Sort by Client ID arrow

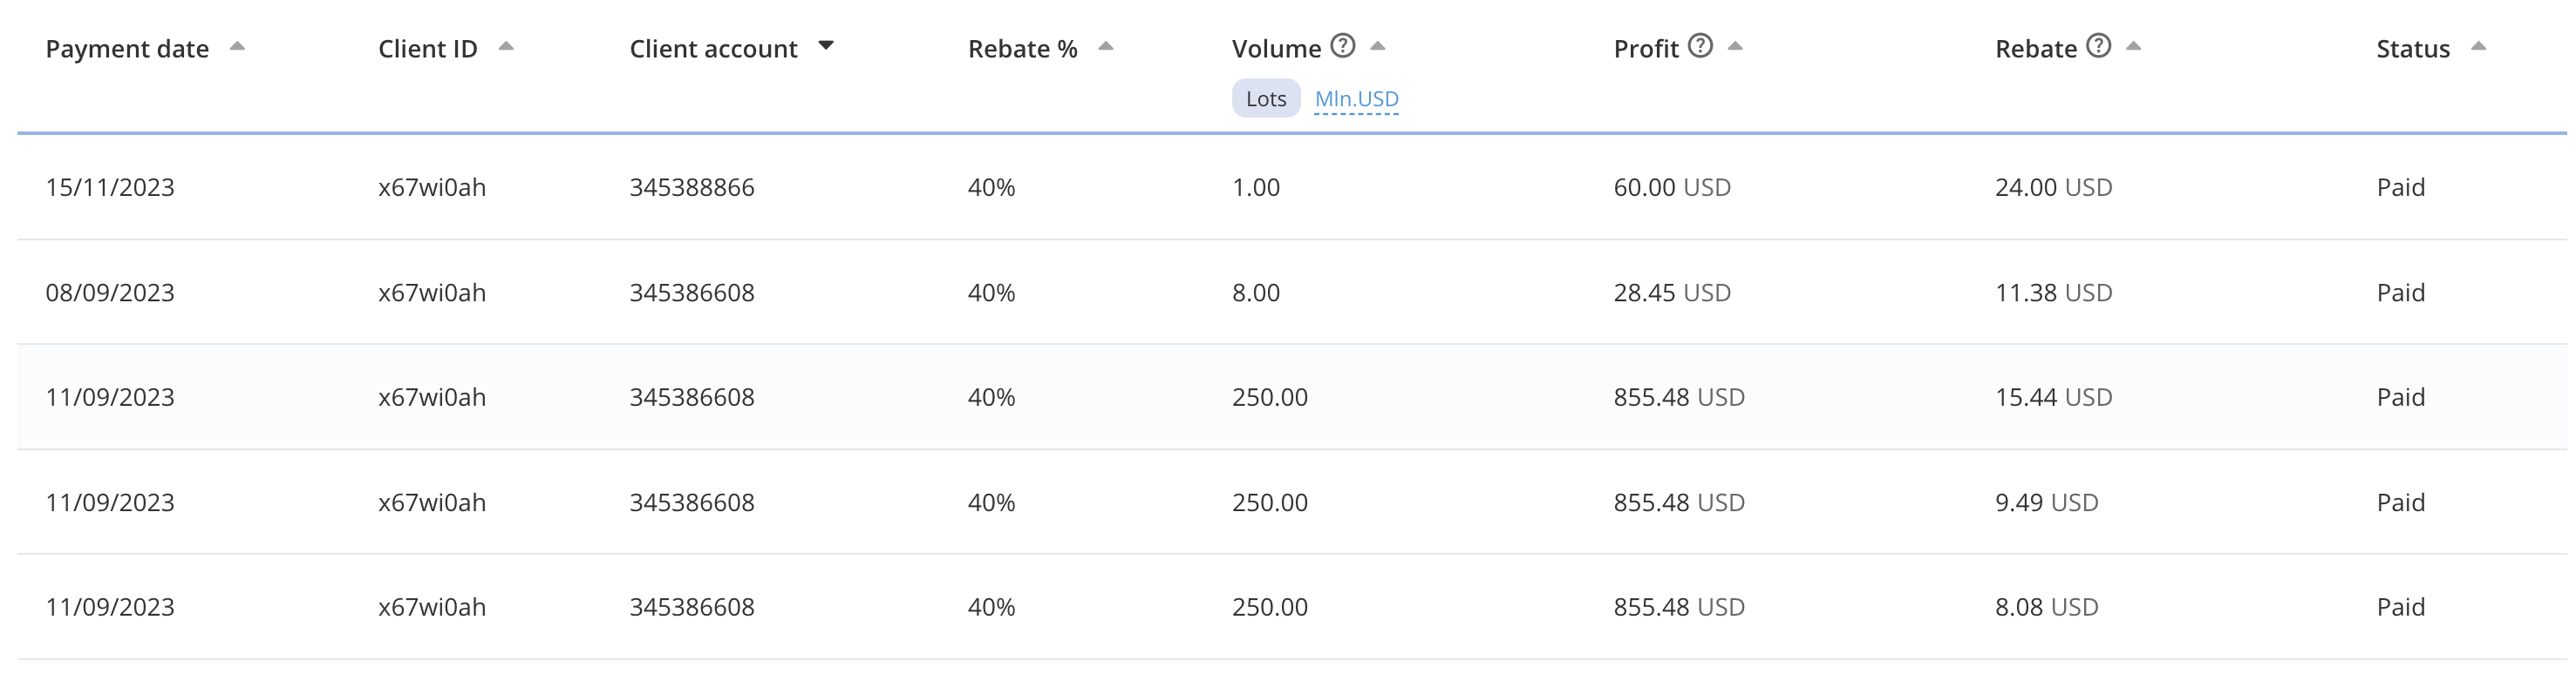coord(506,46)
